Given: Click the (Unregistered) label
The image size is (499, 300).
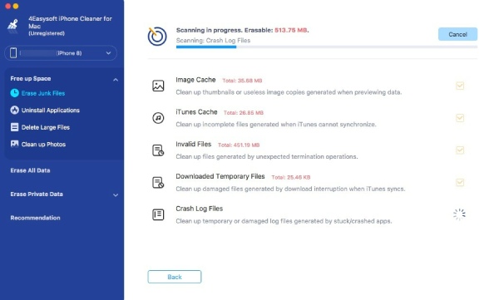Looking at the screenshot, I should (47, 33).
